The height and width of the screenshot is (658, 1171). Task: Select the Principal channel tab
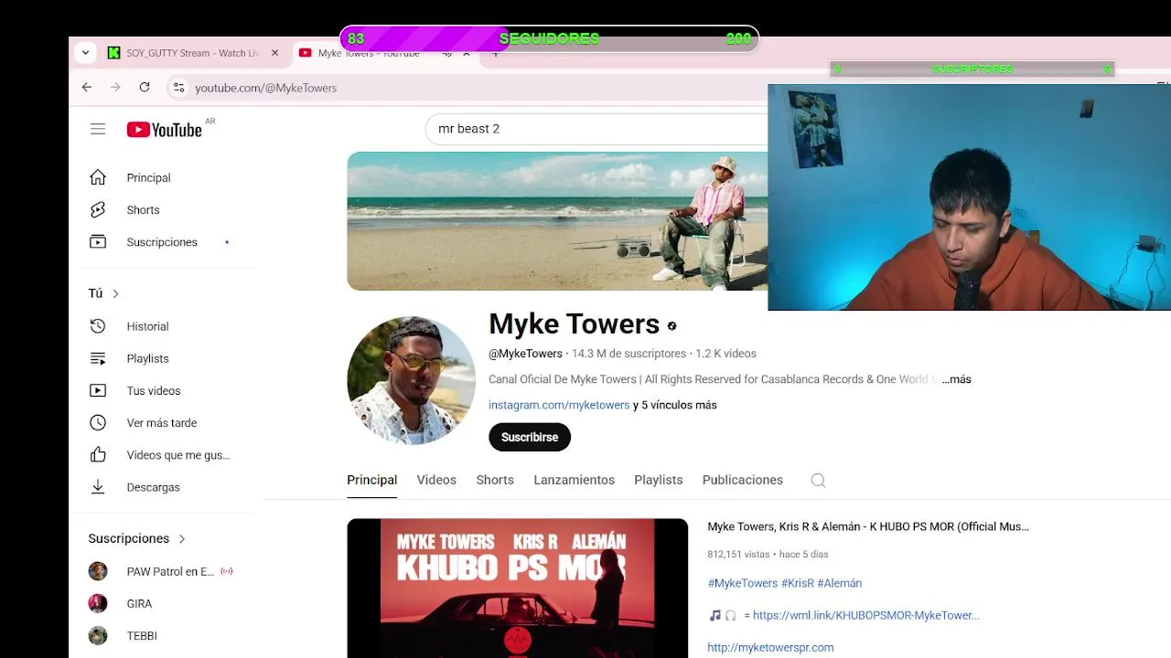tap(371, 480)
